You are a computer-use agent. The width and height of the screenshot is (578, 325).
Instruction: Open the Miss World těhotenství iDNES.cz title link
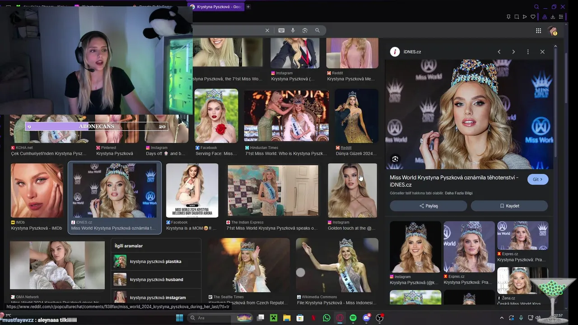(x=454, y=181)
